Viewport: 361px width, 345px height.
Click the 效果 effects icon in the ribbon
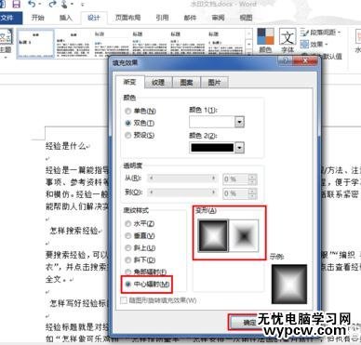tap(304, 45)
